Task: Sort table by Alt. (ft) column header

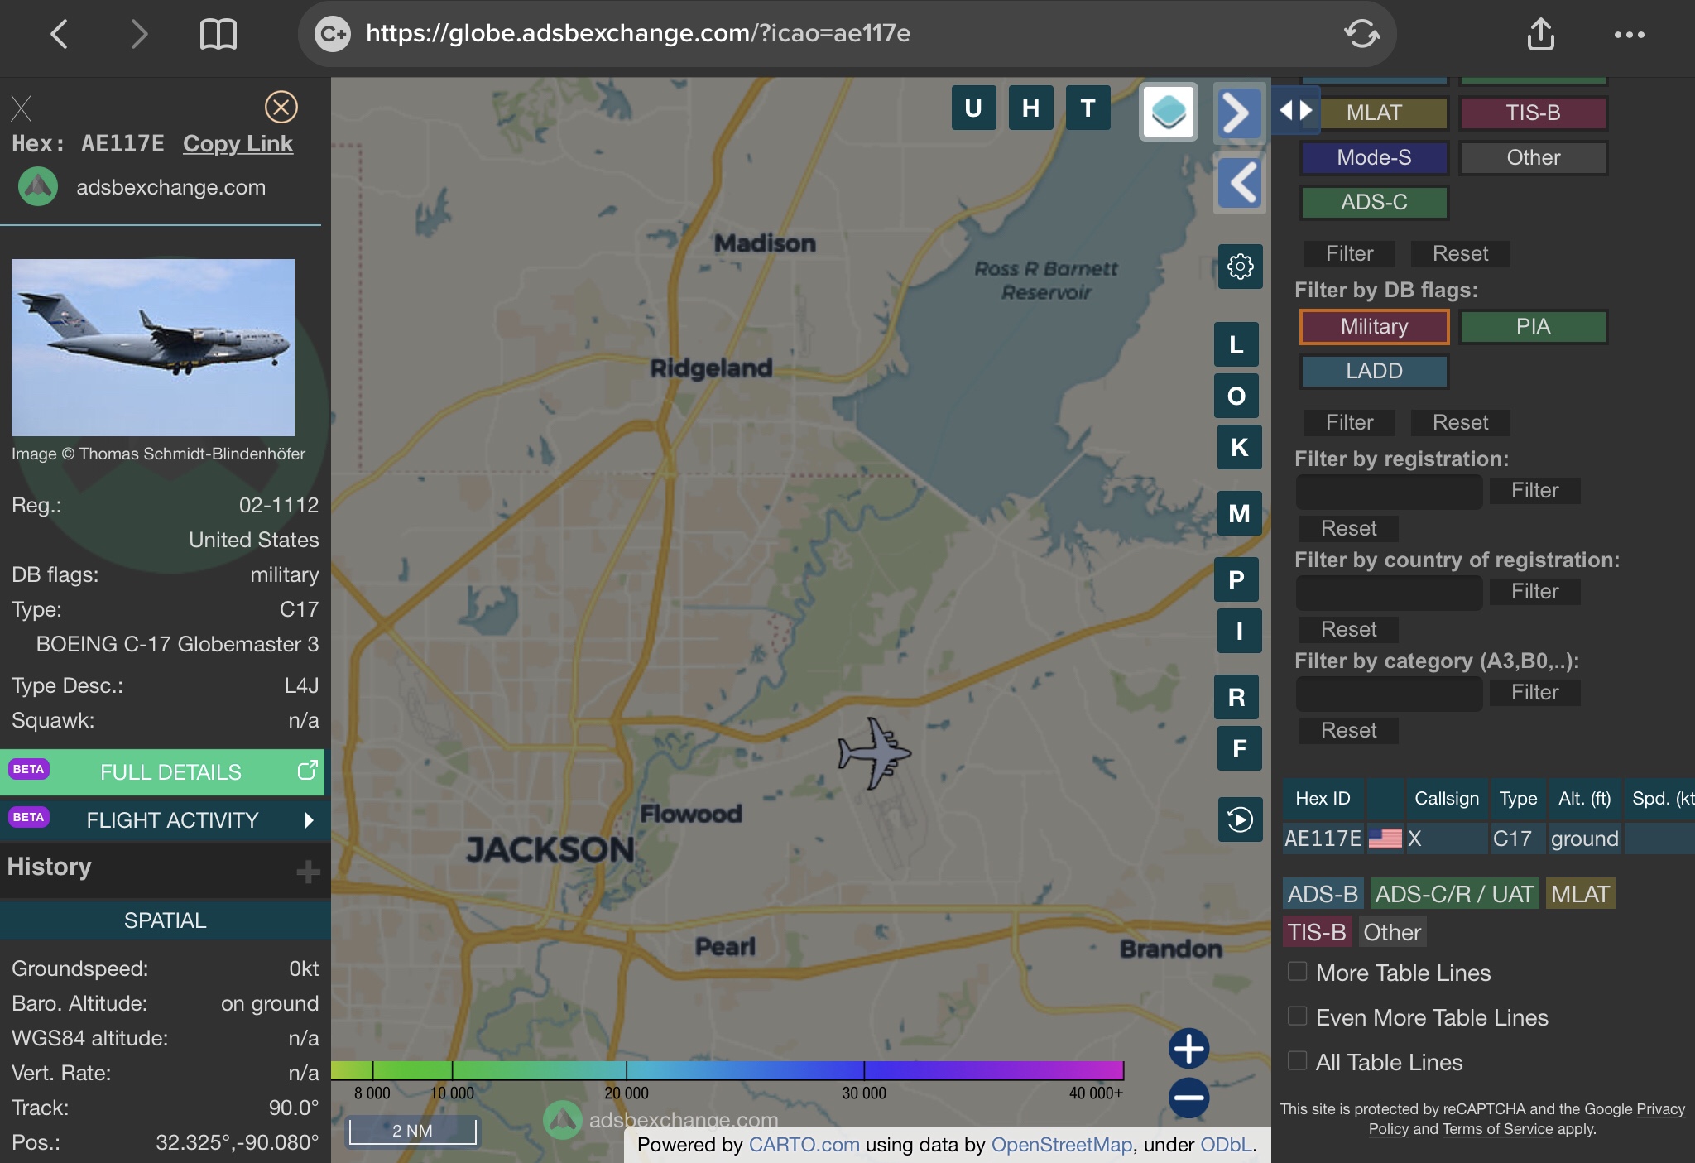Action: pos(1584,799)
